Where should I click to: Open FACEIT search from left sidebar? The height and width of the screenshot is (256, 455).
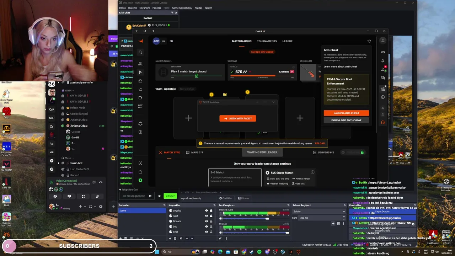[x=140, y=52]
